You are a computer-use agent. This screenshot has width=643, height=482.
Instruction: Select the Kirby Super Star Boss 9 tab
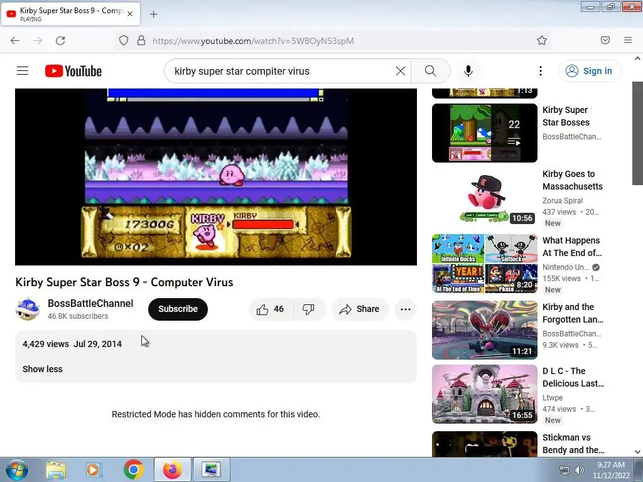pos(70,14)
